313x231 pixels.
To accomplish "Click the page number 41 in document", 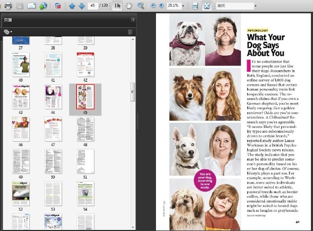I will click(x=297, y=222).
